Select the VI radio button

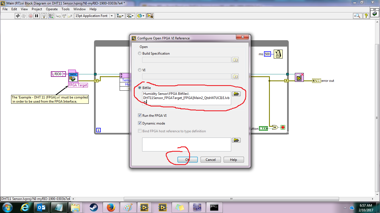[140, 70]
